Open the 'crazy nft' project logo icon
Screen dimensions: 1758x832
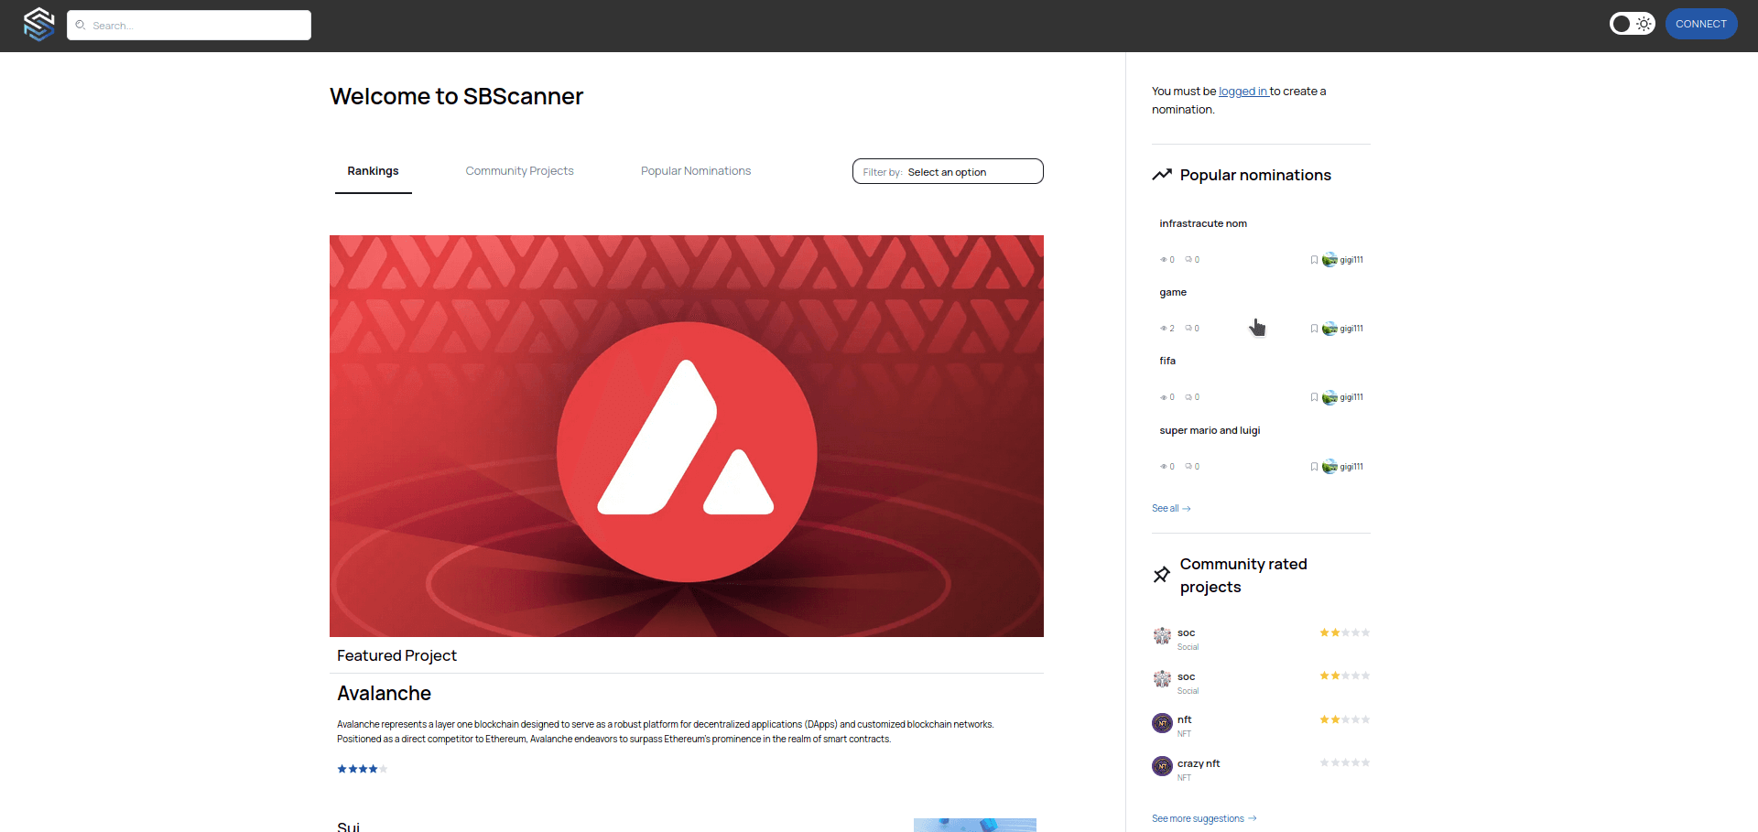coord(1162,766)
